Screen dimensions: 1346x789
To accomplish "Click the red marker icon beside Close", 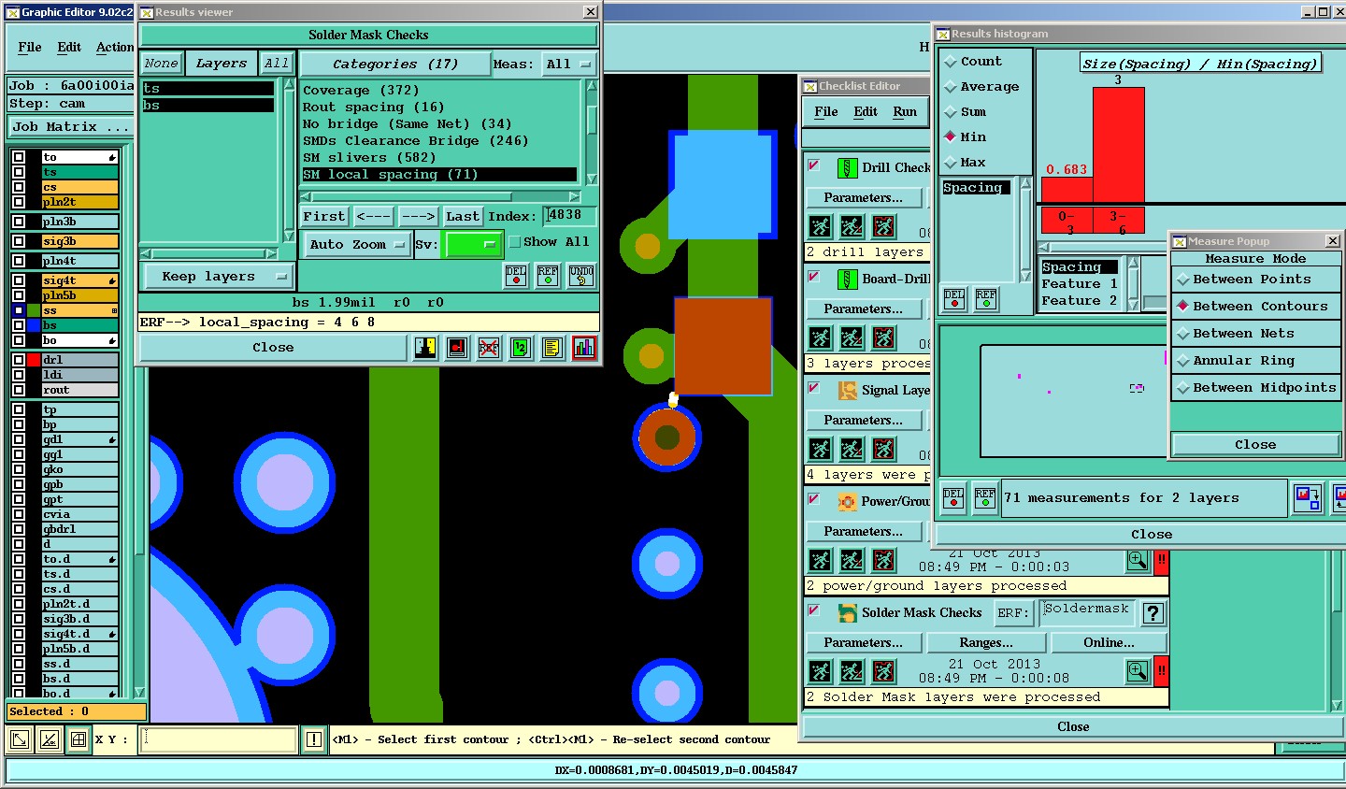I will (x=457, y=348).
